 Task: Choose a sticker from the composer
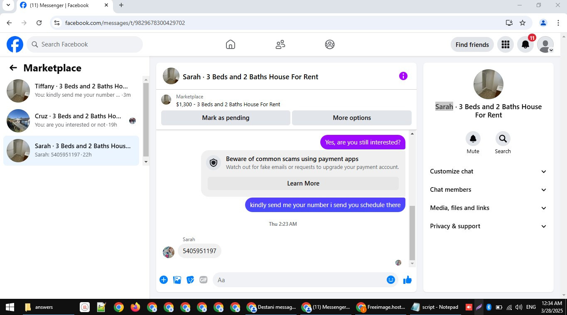[190, 280]
